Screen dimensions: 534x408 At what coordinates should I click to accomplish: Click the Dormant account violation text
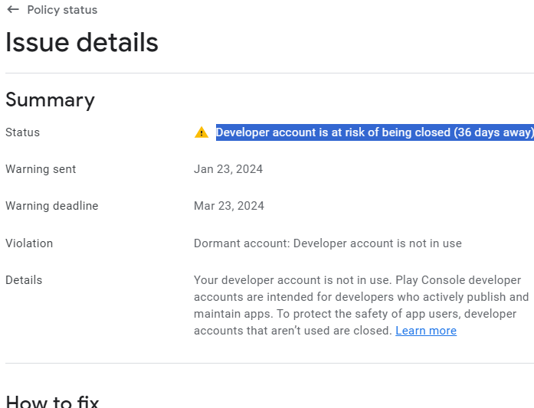click(328, 243)
